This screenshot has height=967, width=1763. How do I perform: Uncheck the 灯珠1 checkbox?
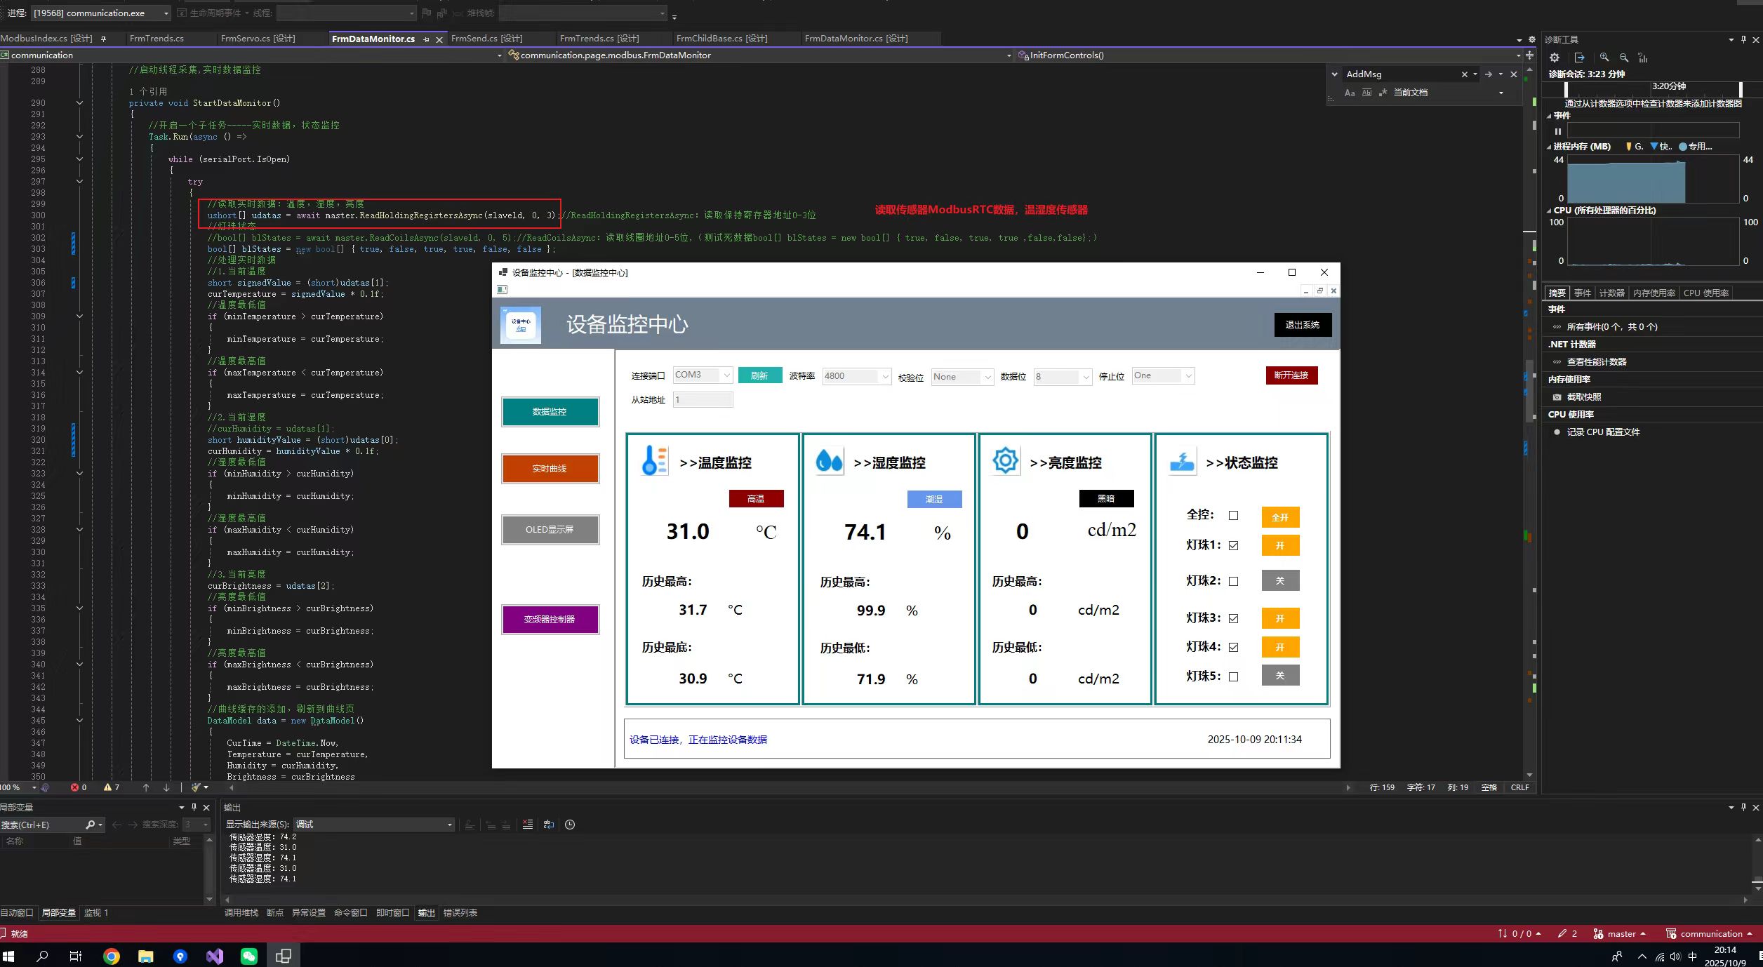[x=1233, y=545]
